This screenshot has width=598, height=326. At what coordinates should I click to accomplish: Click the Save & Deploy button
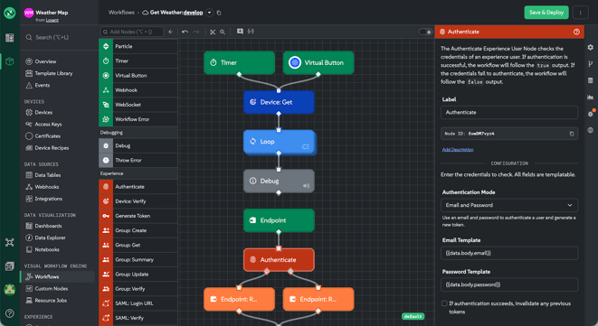point(546,13)
